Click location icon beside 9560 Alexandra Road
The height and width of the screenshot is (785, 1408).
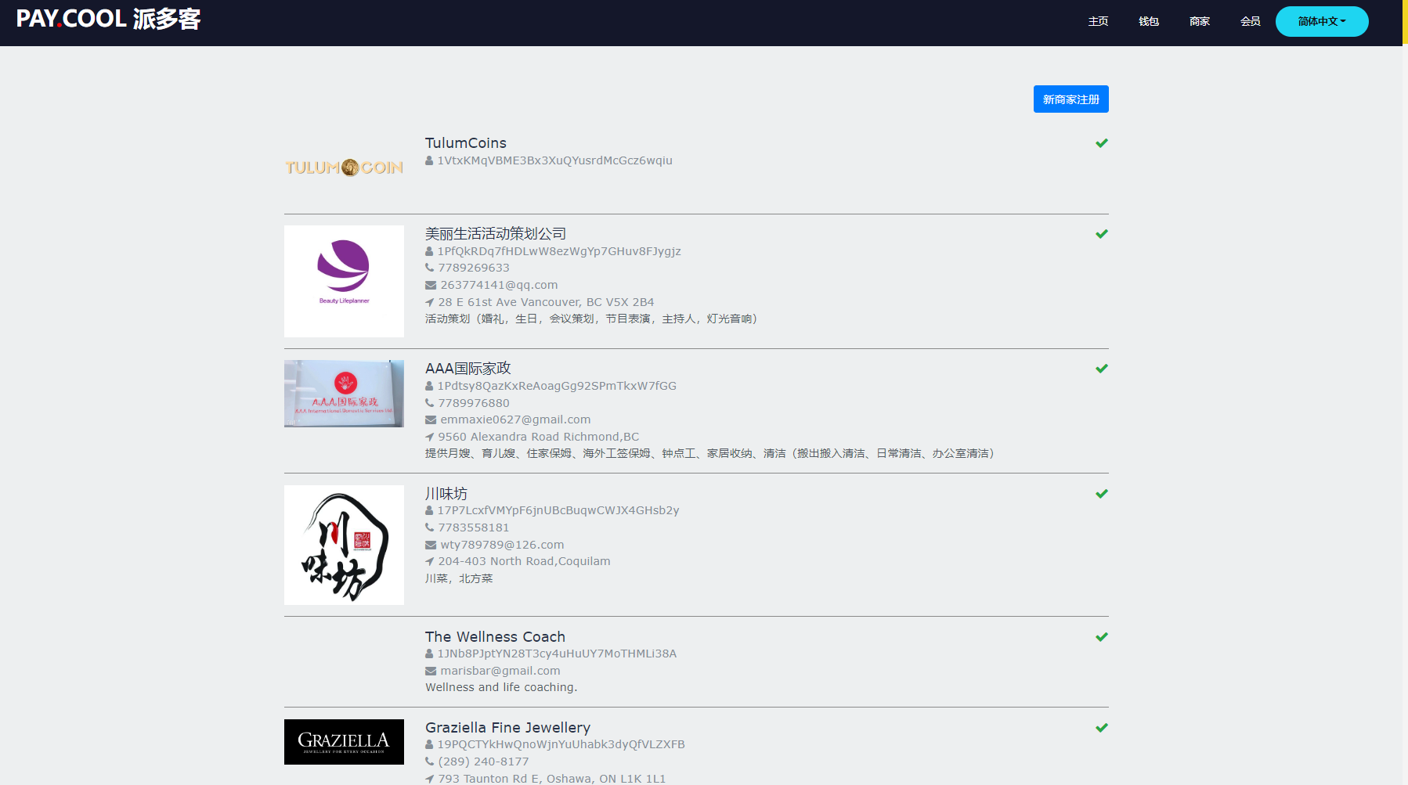click(x=429, y=437)
